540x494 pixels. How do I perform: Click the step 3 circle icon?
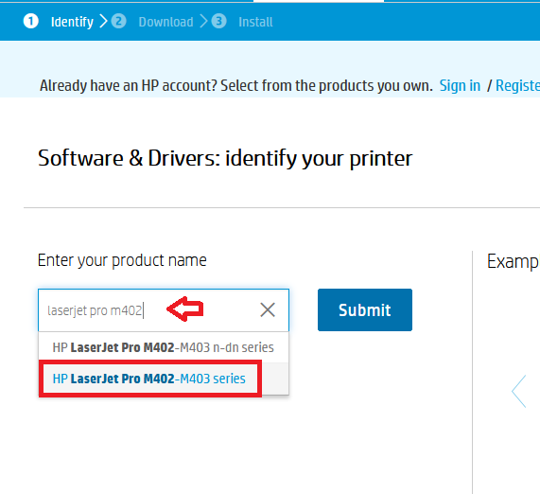218,22
